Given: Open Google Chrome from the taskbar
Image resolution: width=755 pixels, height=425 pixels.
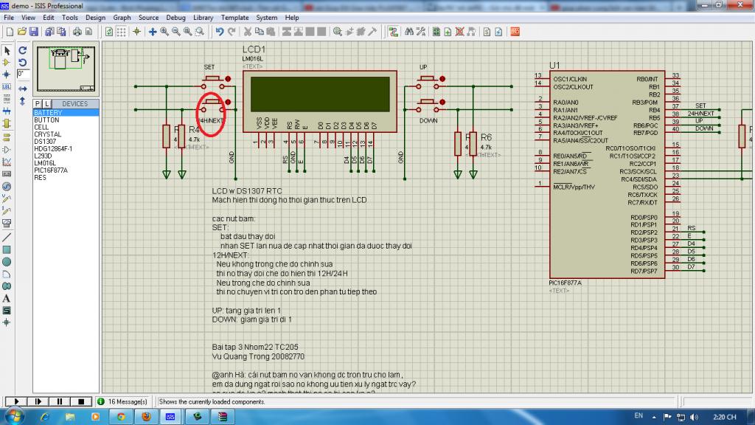Looking at the screenshot, I should (121, 417).
